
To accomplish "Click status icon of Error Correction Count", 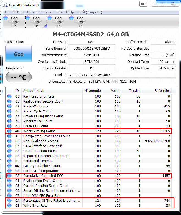I will click(9, 151).
